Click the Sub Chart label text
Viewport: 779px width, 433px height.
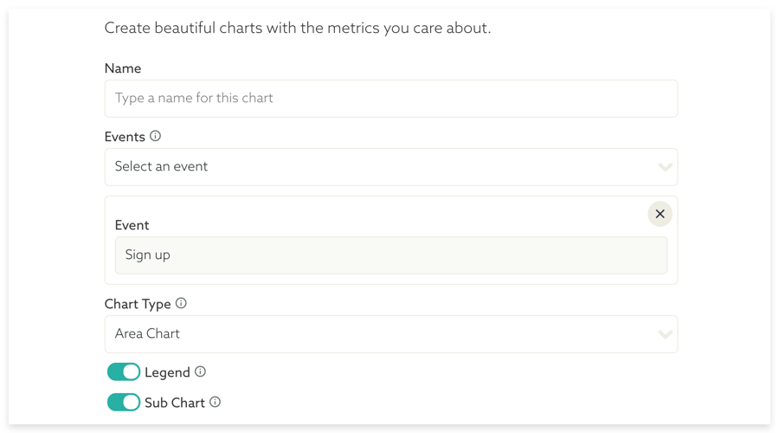(175, 403)
